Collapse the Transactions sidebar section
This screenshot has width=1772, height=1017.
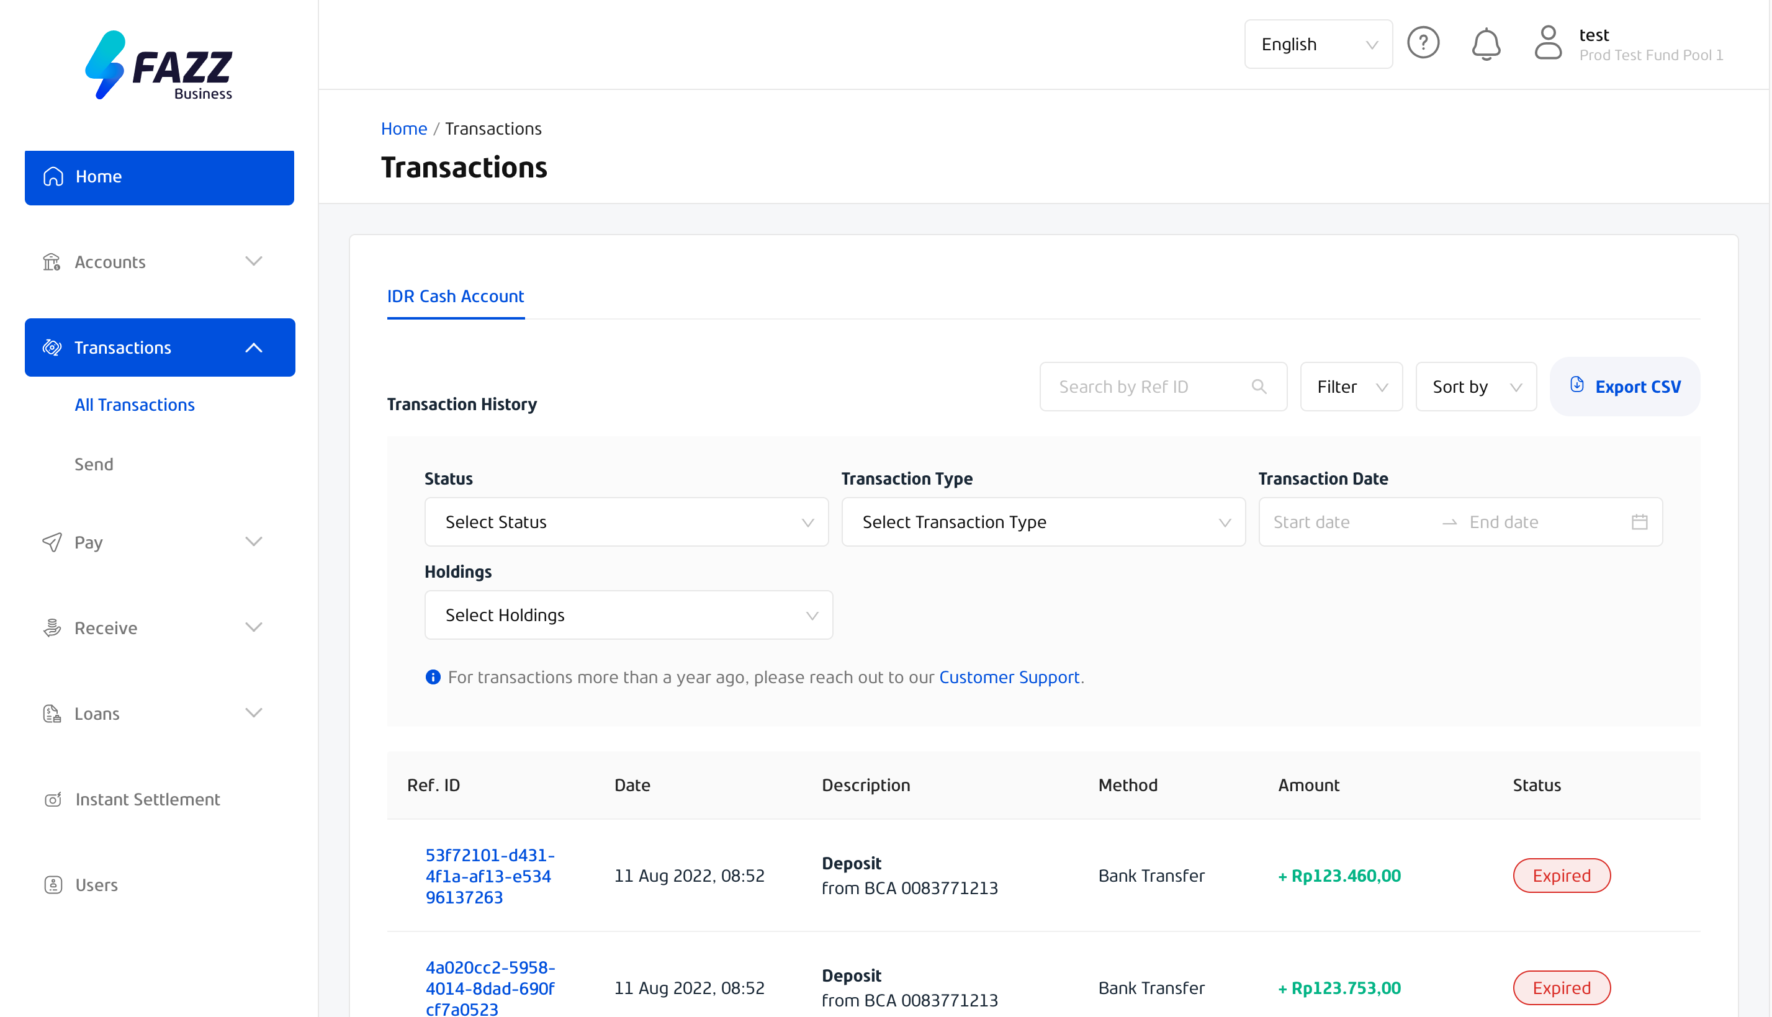coord(254,347)
